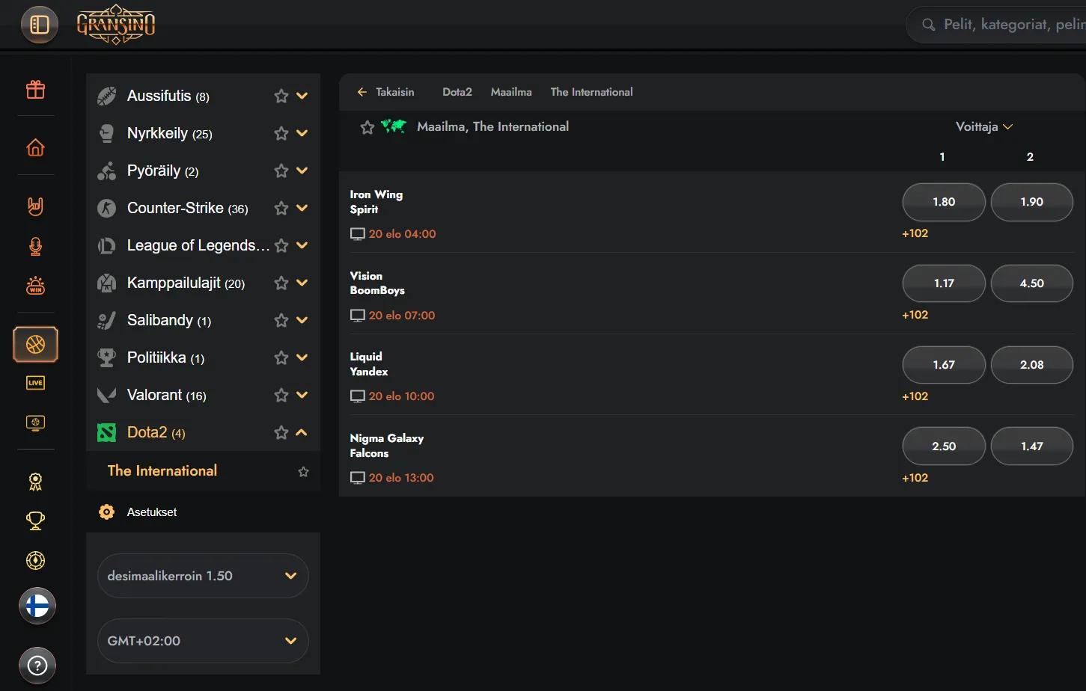Open the Nigma Galaxy vs Falcons match
The height and width of the screenshot is (691, 1086).
[x=387, y=446]
